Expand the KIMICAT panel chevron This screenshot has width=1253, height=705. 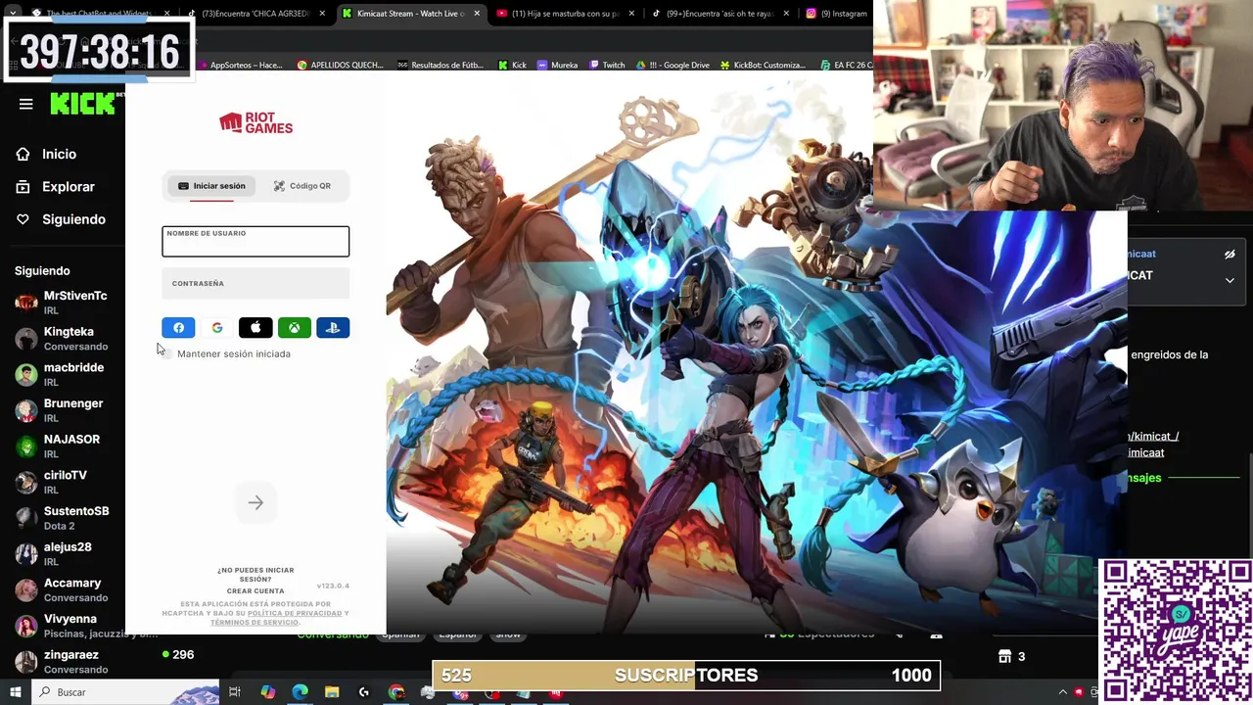[1230, 280]
